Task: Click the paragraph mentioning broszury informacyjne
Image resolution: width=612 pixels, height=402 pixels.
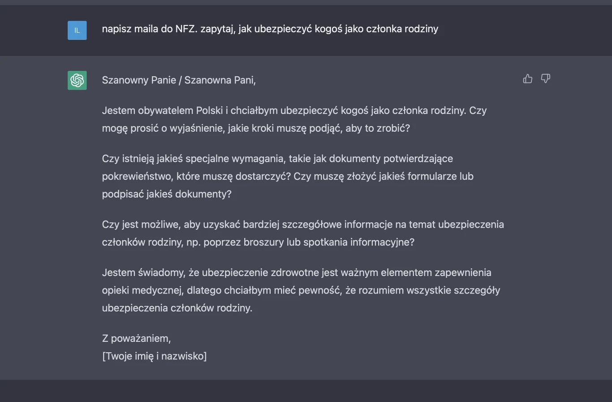Action: (303, 233)
